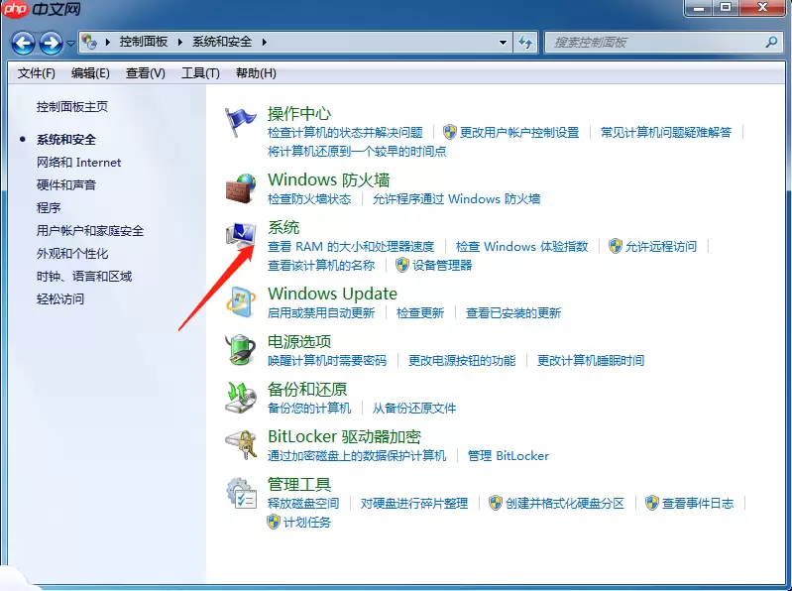Expand the arrow before 控制面板 breadcrumb
This screenshot has height=591, width=792.
point(108,42)
